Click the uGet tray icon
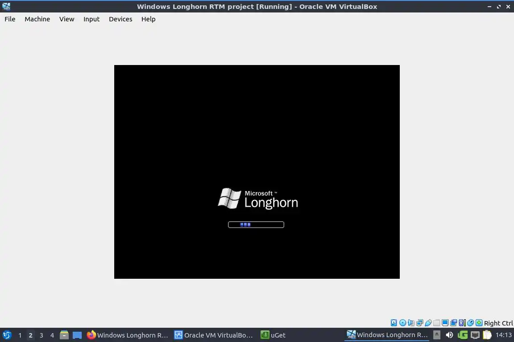The height and width of the screenshot is (342, 514). point(463,335)
